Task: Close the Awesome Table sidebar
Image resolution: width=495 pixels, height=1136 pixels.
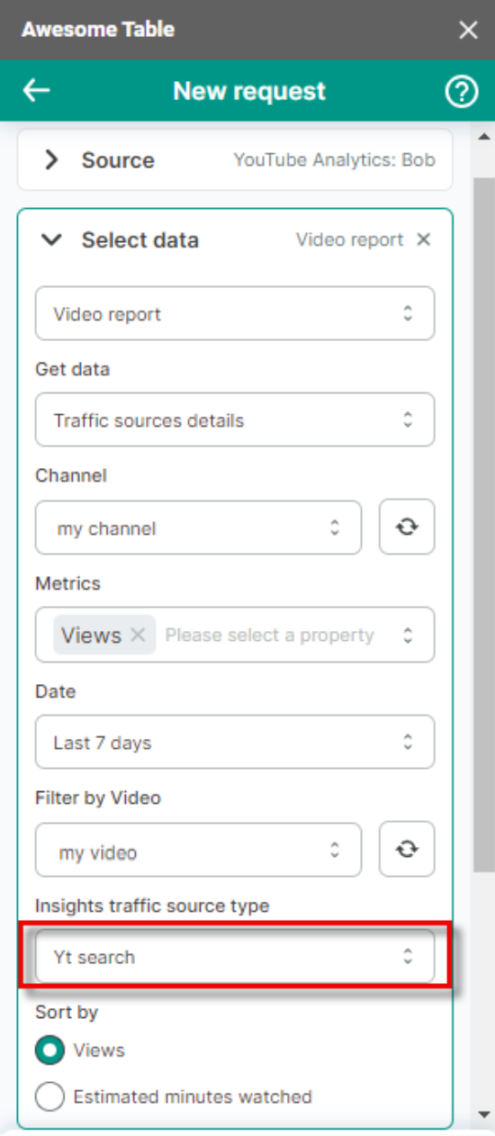Action: click(468, 30)
